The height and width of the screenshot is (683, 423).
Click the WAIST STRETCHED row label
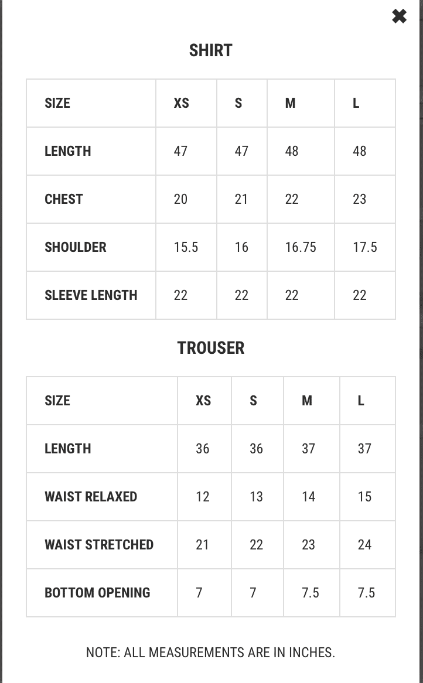coord(99,545)
